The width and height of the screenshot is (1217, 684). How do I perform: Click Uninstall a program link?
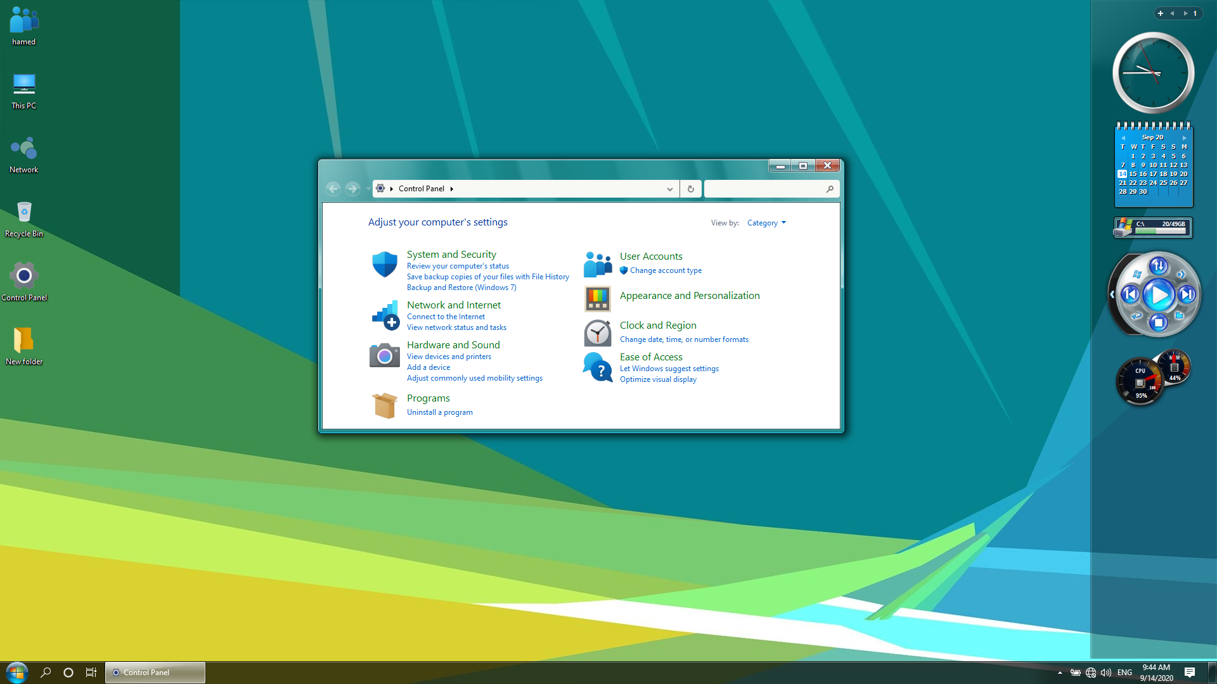pos(439,412)
